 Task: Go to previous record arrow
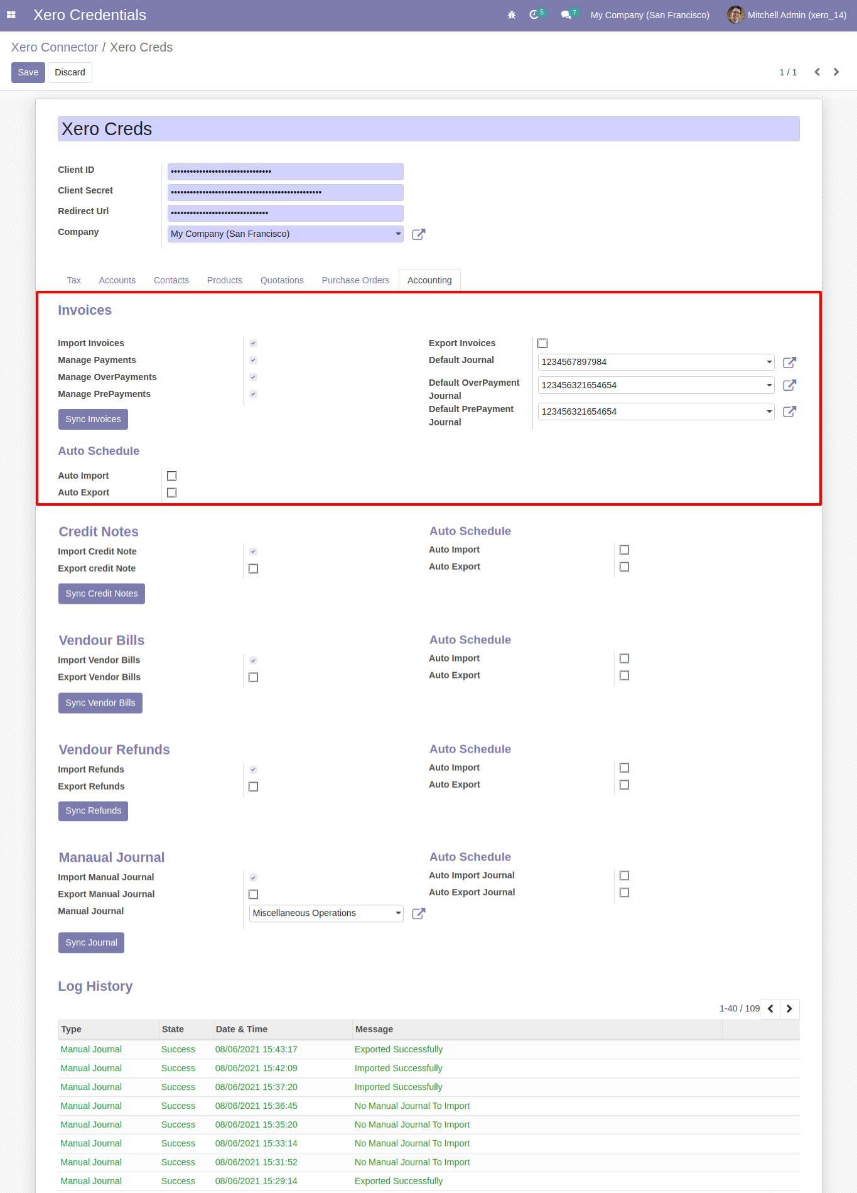[x=817, y=72]
